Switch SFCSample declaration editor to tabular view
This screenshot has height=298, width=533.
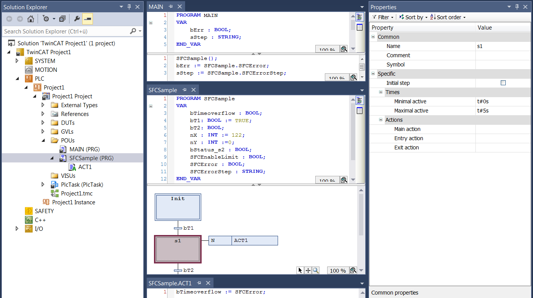point(359,111)
